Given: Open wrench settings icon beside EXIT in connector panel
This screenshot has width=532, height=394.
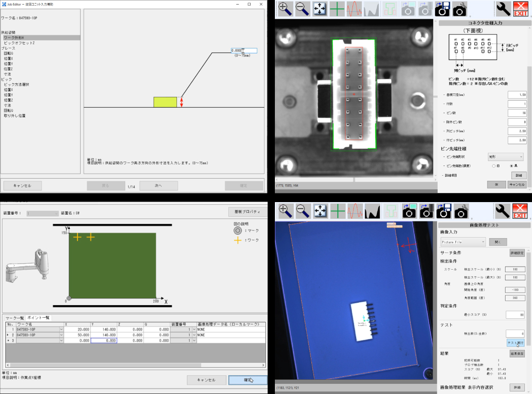Looking at the screenshot, I should [x=503, y=9].
